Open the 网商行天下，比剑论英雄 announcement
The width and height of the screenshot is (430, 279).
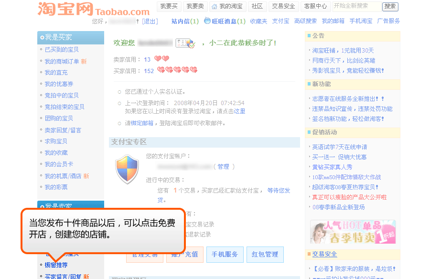[x=344, y=61]
